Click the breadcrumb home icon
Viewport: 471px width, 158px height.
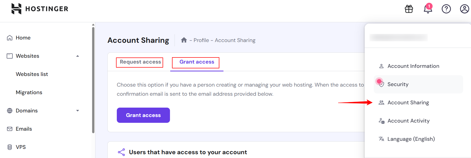pos(184,40)
